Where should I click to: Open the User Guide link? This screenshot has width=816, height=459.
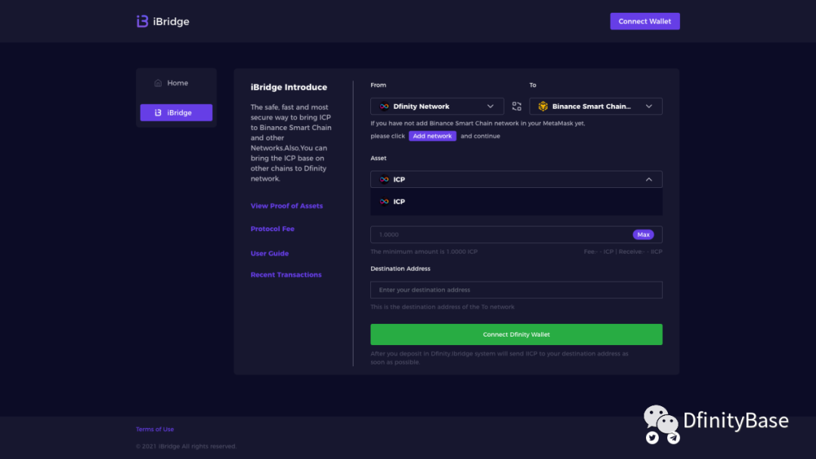point(270,253)
